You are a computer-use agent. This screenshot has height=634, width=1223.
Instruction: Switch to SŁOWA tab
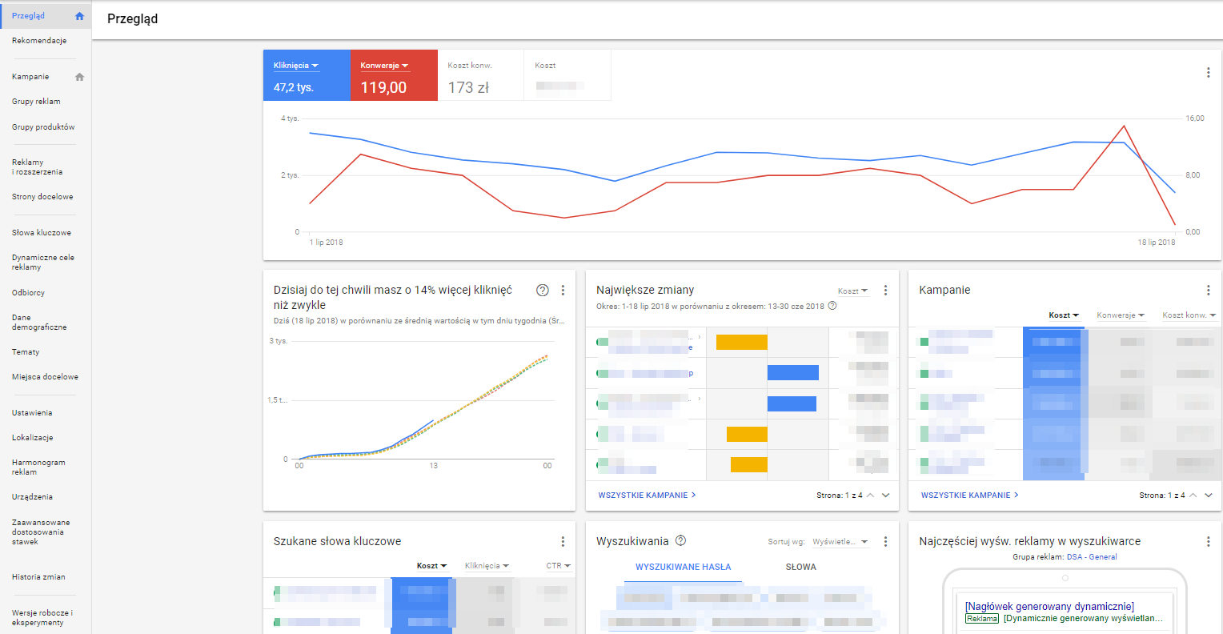click(x=800, y=567)
